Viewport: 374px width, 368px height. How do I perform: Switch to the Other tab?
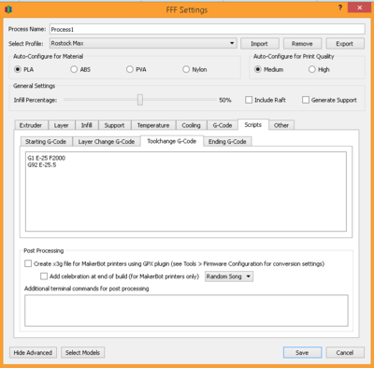[x=281, y=125]
